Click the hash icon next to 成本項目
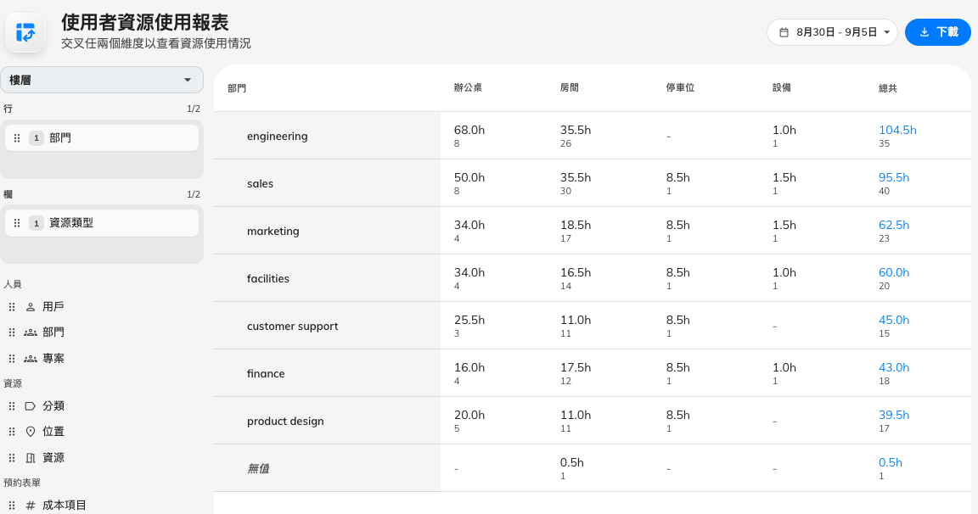The image size is (978, 514). coord(30,506)
